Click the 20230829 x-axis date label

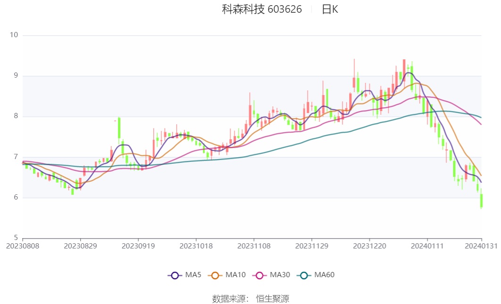(81, 246)
